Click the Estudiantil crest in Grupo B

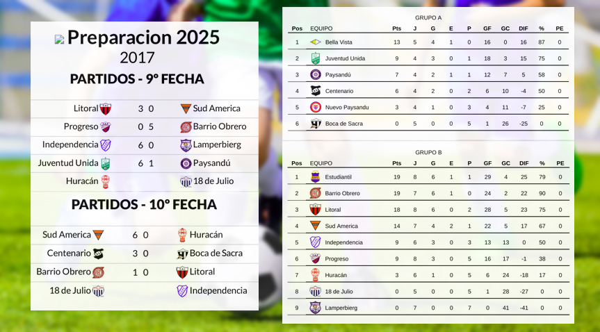click(x=316, y=176)
